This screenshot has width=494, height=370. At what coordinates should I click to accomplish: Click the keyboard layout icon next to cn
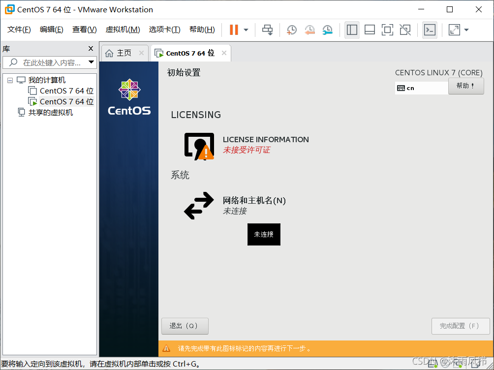401,87
